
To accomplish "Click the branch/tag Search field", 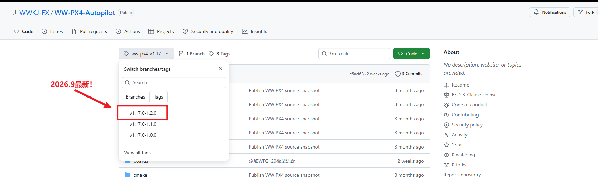I will (x=174, y=82).
